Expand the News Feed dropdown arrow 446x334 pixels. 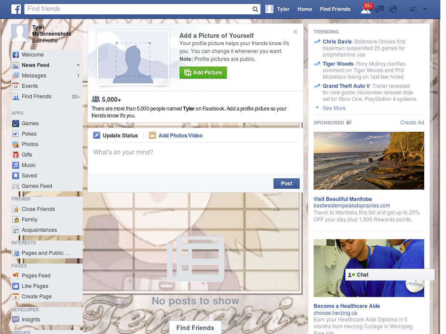coord(78,65)
